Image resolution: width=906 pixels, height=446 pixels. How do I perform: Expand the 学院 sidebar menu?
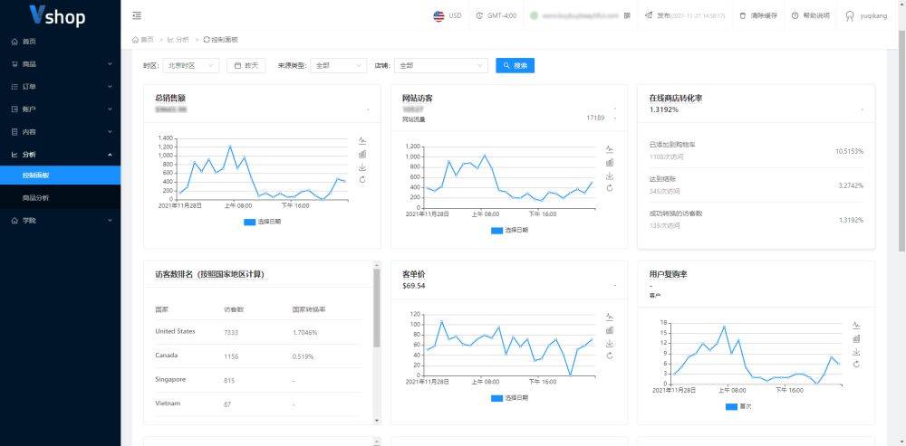(60, 221)
